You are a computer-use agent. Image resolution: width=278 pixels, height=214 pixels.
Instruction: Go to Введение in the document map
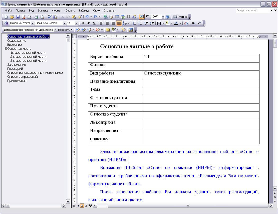pos(14,45)
